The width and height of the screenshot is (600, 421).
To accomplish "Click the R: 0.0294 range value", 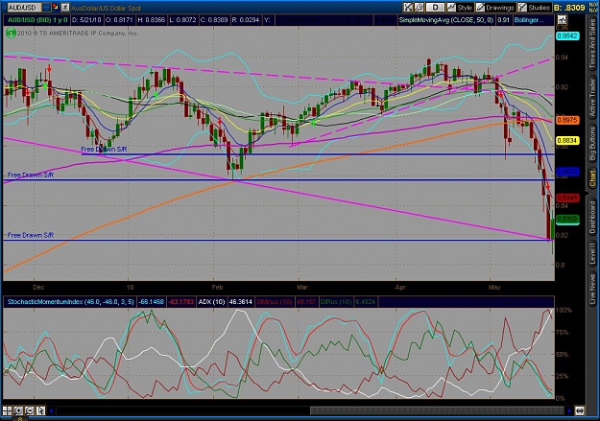I will [x=246, y=20].
